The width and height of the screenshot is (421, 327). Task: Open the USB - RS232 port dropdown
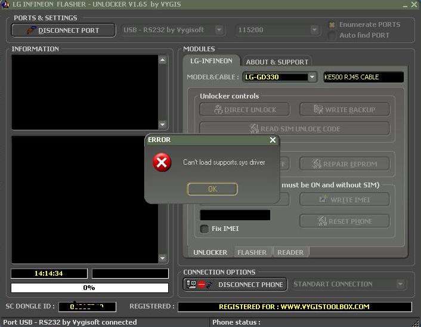219,30
